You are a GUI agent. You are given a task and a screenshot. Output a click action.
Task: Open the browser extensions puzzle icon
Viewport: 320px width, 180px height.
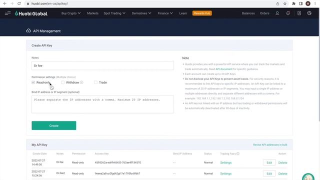click(293, 3)
